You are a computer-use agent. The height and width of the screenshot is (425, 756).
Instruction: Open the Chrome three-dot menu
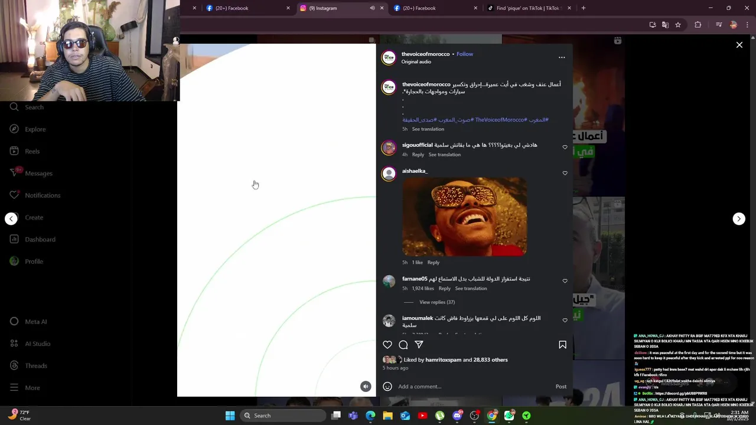[747, 25]
